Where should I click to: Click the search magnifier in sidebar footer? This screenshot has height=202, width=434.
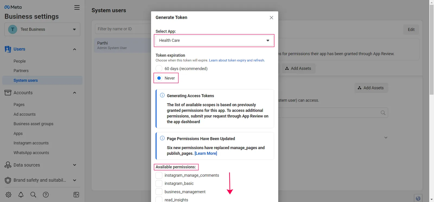(x=33, y=195)
